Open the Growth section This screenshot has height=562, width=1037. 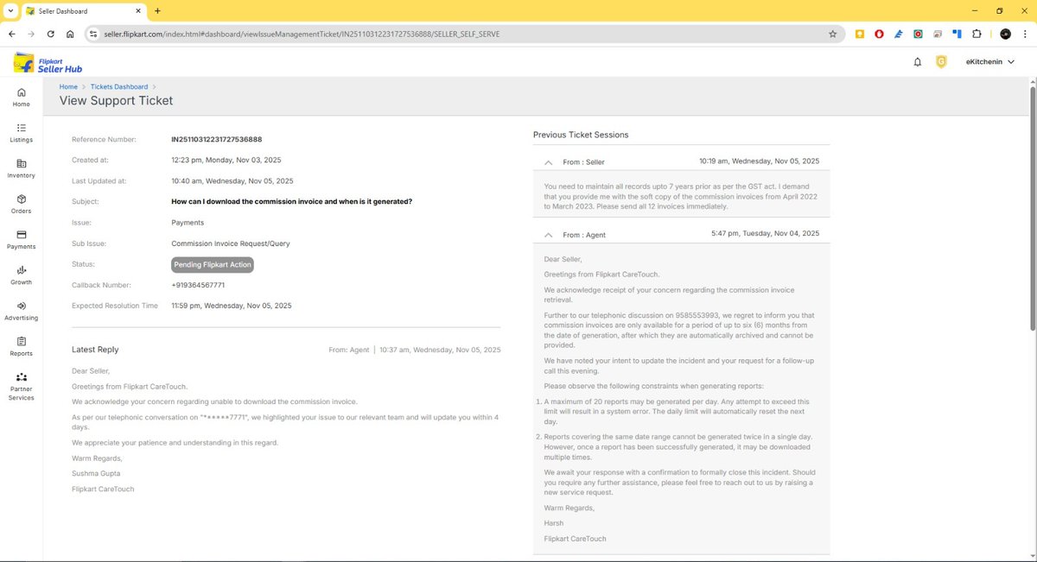[x=21, y=275]
